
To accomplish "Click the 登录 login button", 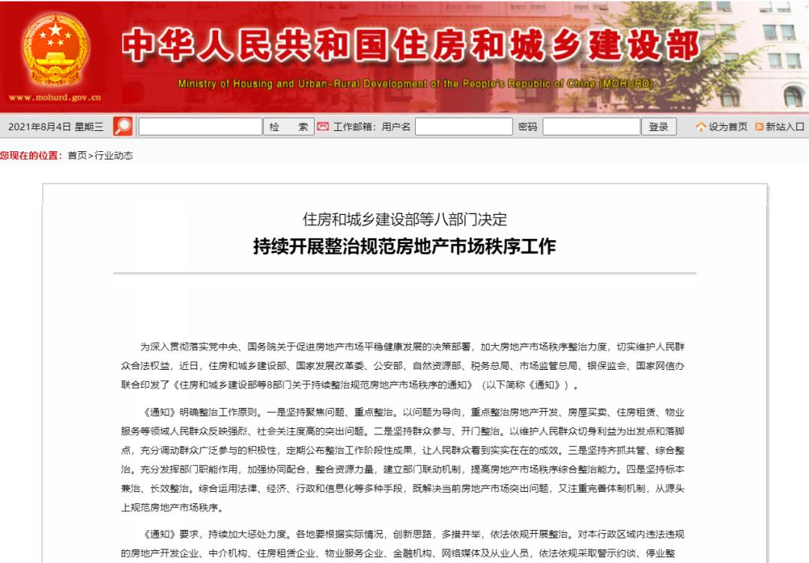I will point(659,127).
